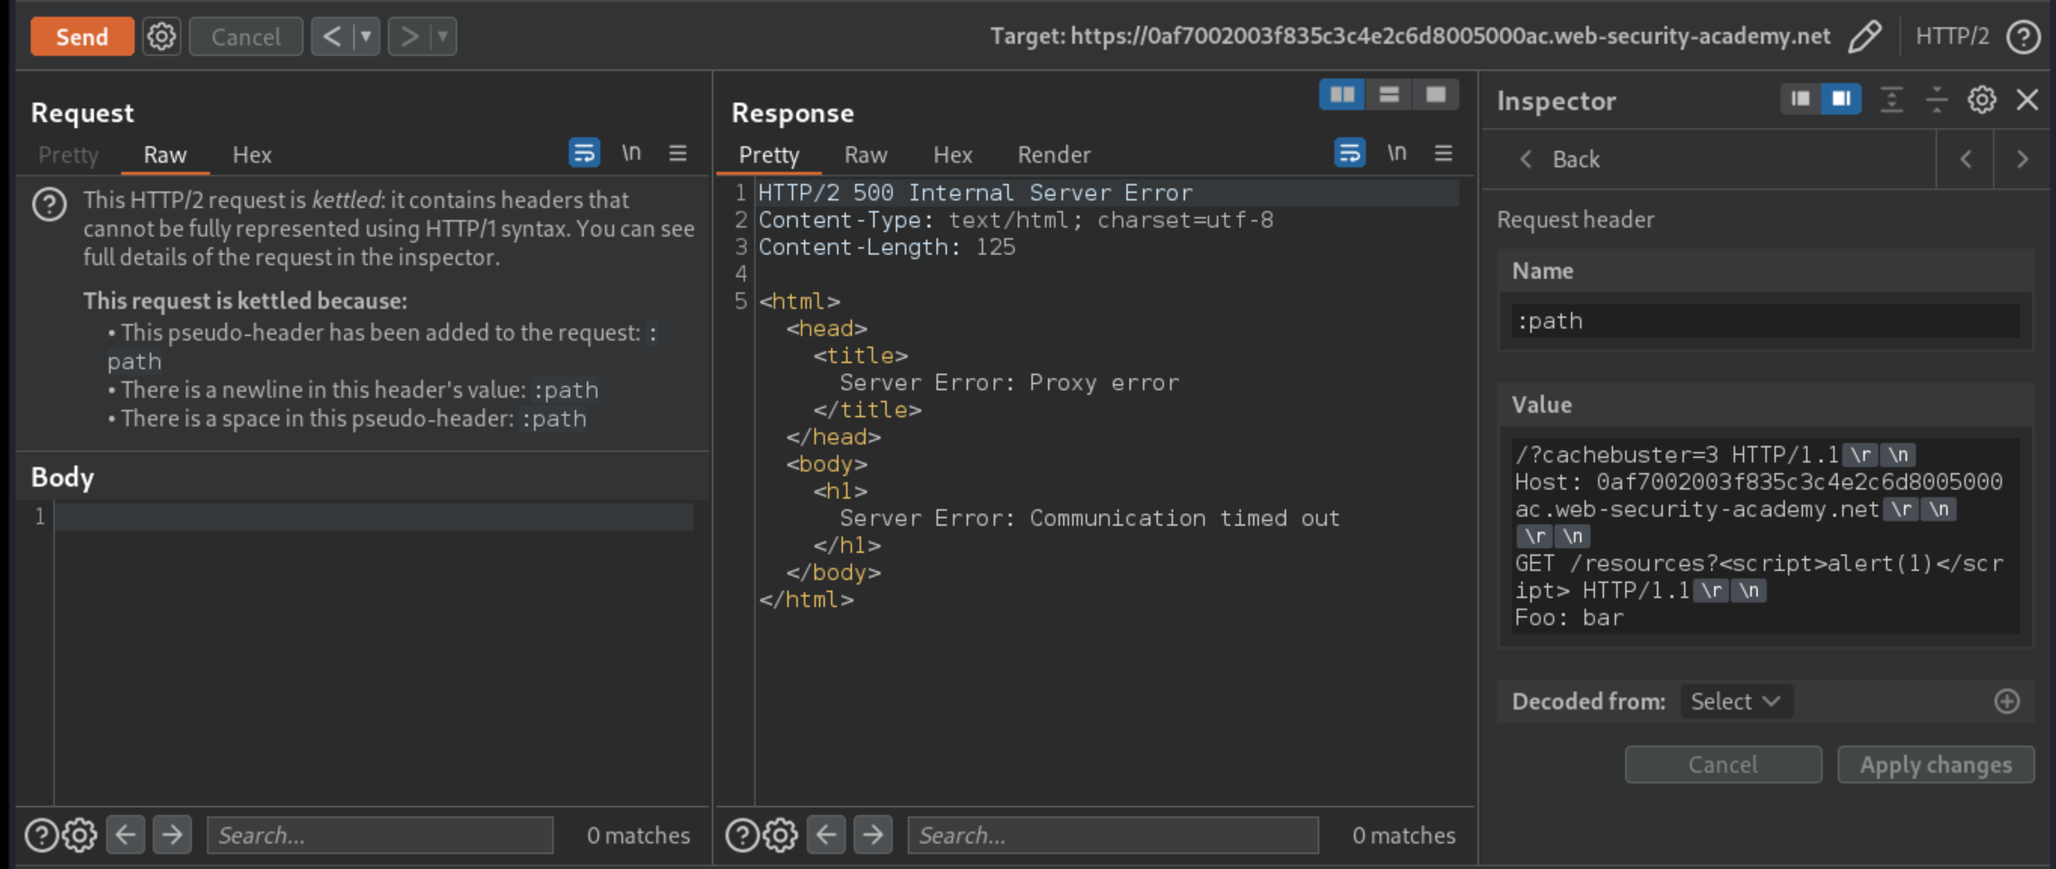2056x869 pixels.
Task: Open help icon beside HTTP/2
Action: click(x=2023, y=37)
